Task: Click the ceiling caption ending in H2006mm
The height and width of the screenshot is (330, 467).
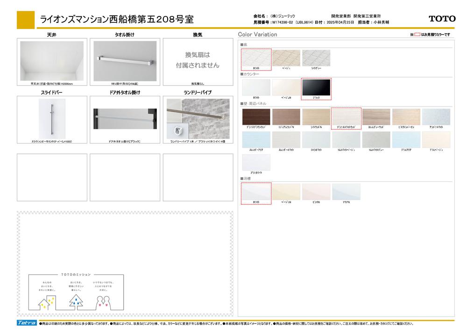Action: click(x=52, y=84)
